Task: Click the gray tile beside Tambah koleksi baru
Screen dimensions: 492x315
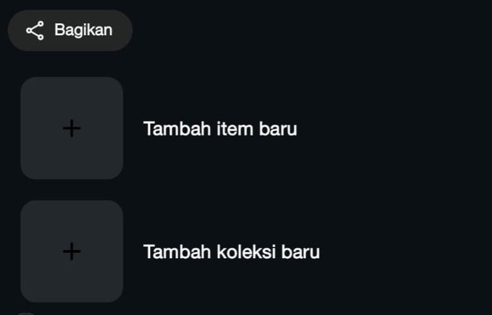Action: (71, 251)
